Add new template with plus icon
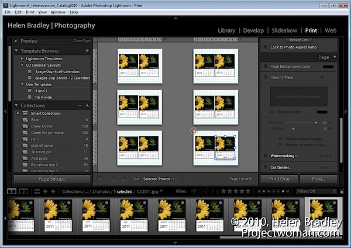This screenshot has width=351, height=248. (x=87, y=51)
